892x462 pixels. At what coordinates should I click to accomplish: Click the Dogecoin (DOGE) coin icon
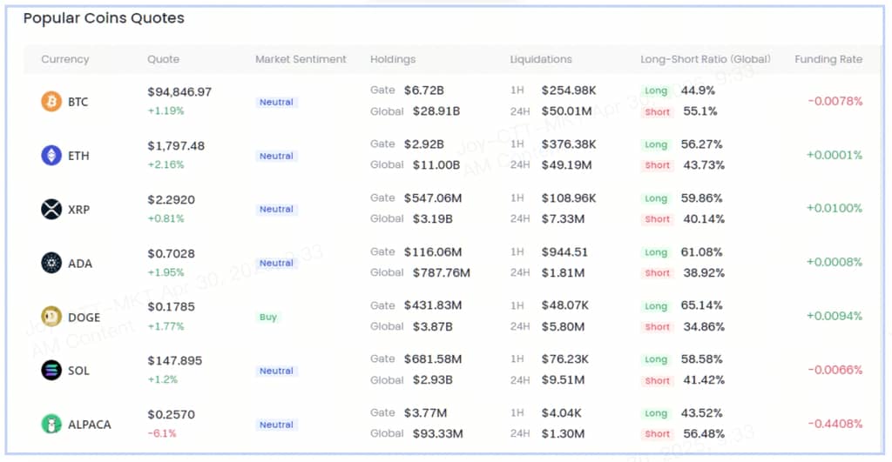tap(51, 317)
